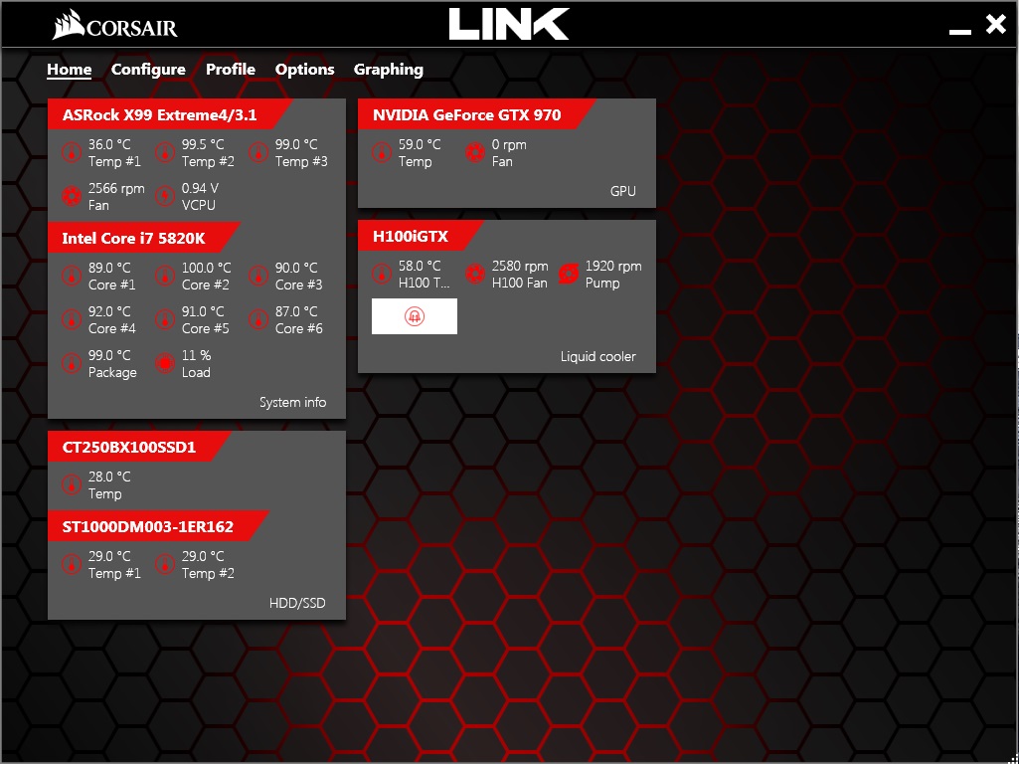1019x764 pixels.
Task: Click the VCPU voltage icon
Action: (x=165, y=196)
